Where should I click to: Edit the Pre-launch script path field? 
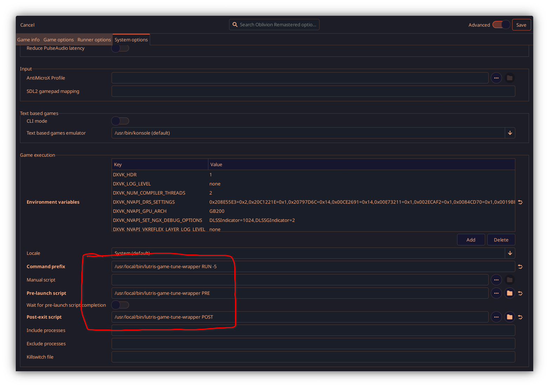[x=300, y=293]
